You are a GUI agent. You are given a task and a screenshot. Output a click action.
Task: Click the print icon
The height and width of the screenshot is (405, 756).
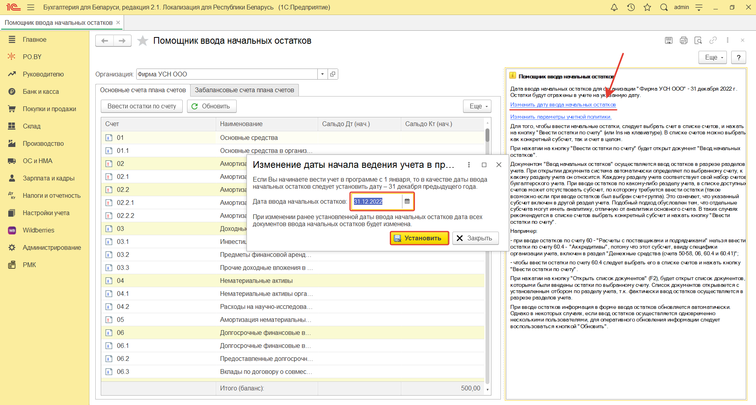pos(684,40)
